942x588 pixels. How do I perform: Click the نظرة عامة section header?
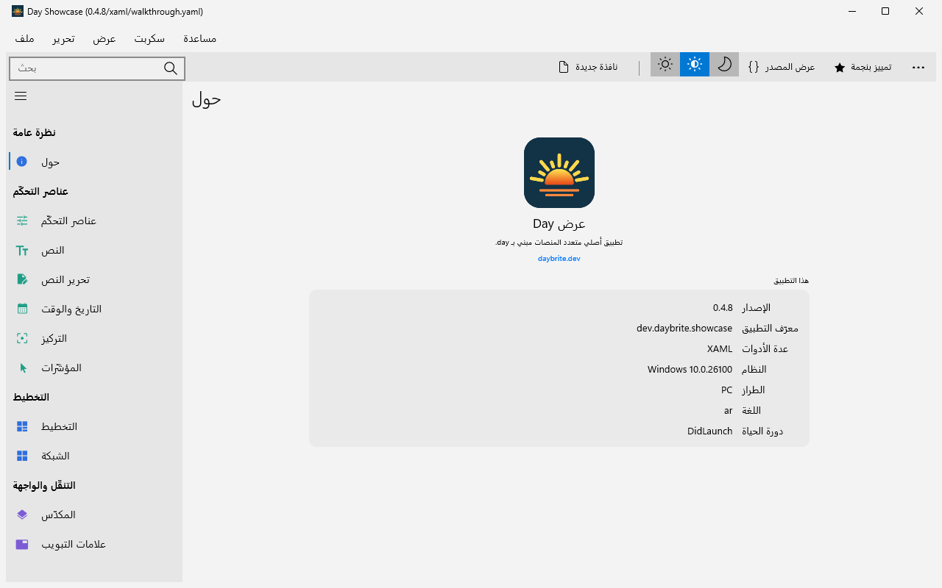[35, 132]
